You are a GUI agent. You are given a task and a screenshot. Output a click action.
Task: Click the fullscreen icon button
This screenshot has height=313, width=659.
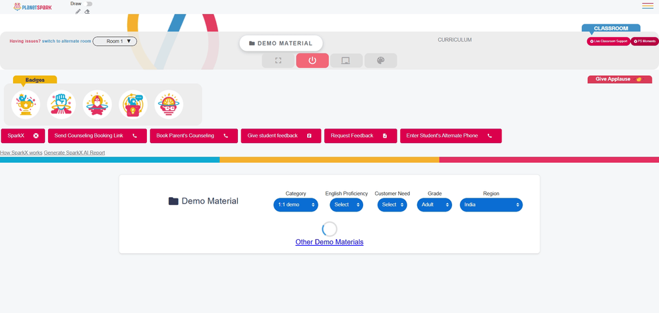pyautogui.click(x=278, y=61)
